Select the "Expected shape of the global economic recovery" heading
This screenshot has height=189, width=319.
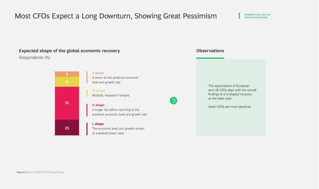(69, 51)
